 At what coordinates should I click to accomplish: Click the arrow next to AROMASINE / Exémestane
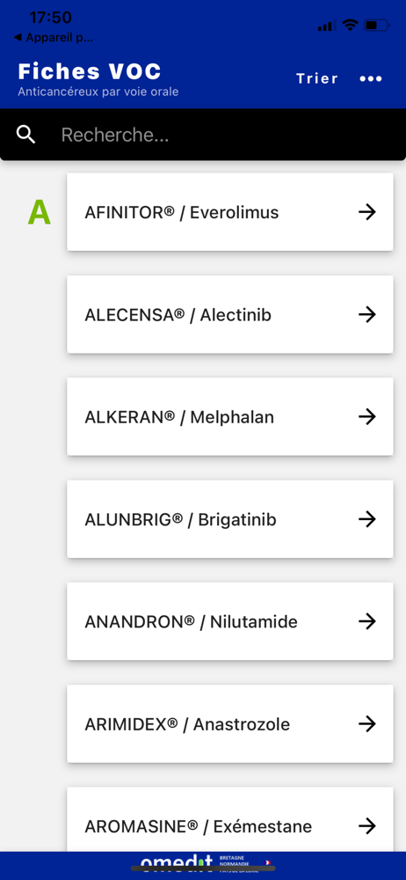click(x=367, y=826)
